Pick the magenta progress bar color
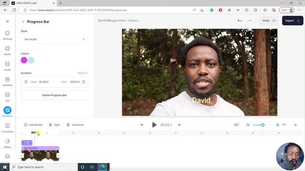Viewport: 305px width, 171px height. [x=24, y=60]
